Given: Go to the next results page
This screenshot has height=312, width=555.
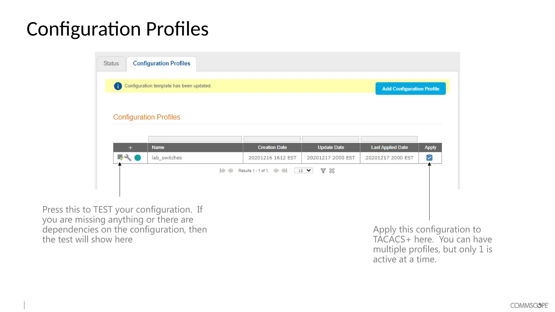Looking at the screenshot, I should click(x=276, y=171).
